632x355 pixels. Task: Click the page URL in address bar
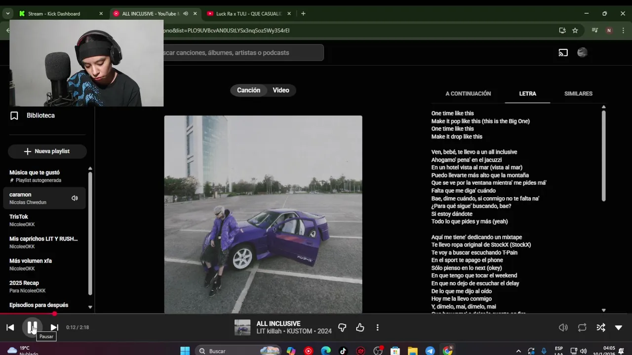(227, 31)
